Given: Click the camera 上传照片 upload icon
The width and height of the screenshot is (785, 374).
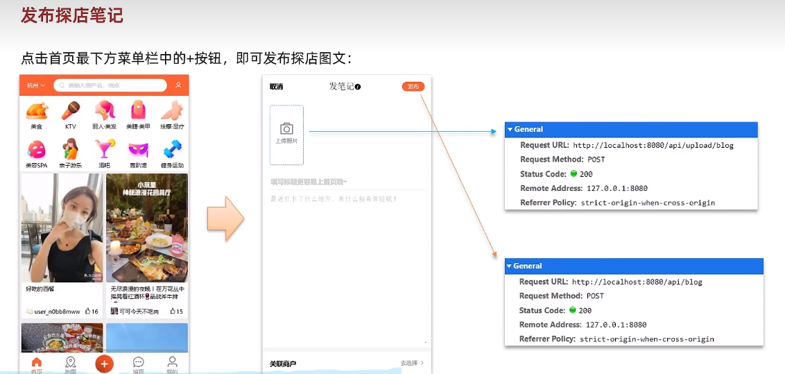Looking at the screenshot, I should click(x=286, y=128).
